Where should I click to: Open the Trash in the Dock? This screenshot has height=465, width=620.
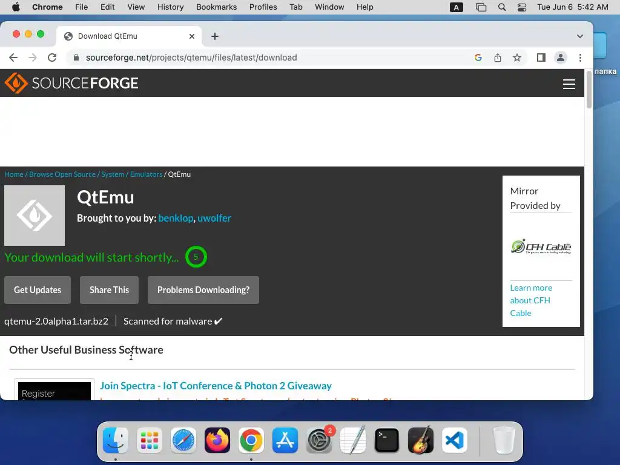[x=504, y=440]
